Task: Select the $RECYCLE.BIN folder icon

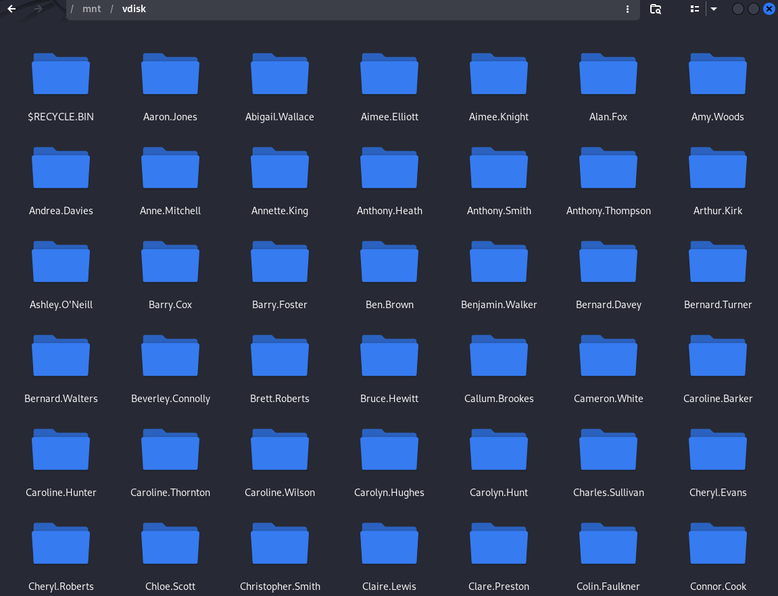Action: click(61, 74)
